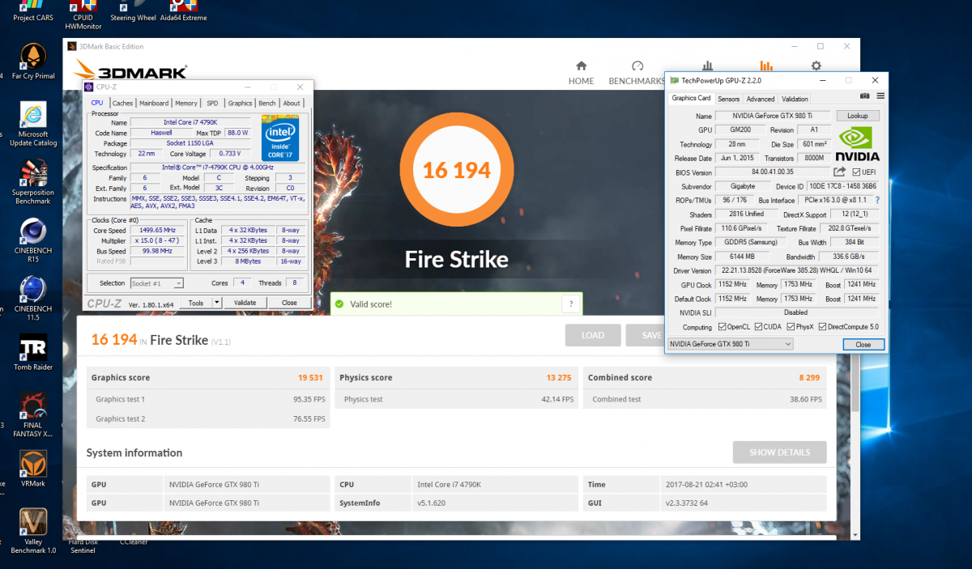This screenshot has width=972, height=569.
Task: Click the Combined score value 8 299
Action: pyautogui.click(x=811, y=377)
